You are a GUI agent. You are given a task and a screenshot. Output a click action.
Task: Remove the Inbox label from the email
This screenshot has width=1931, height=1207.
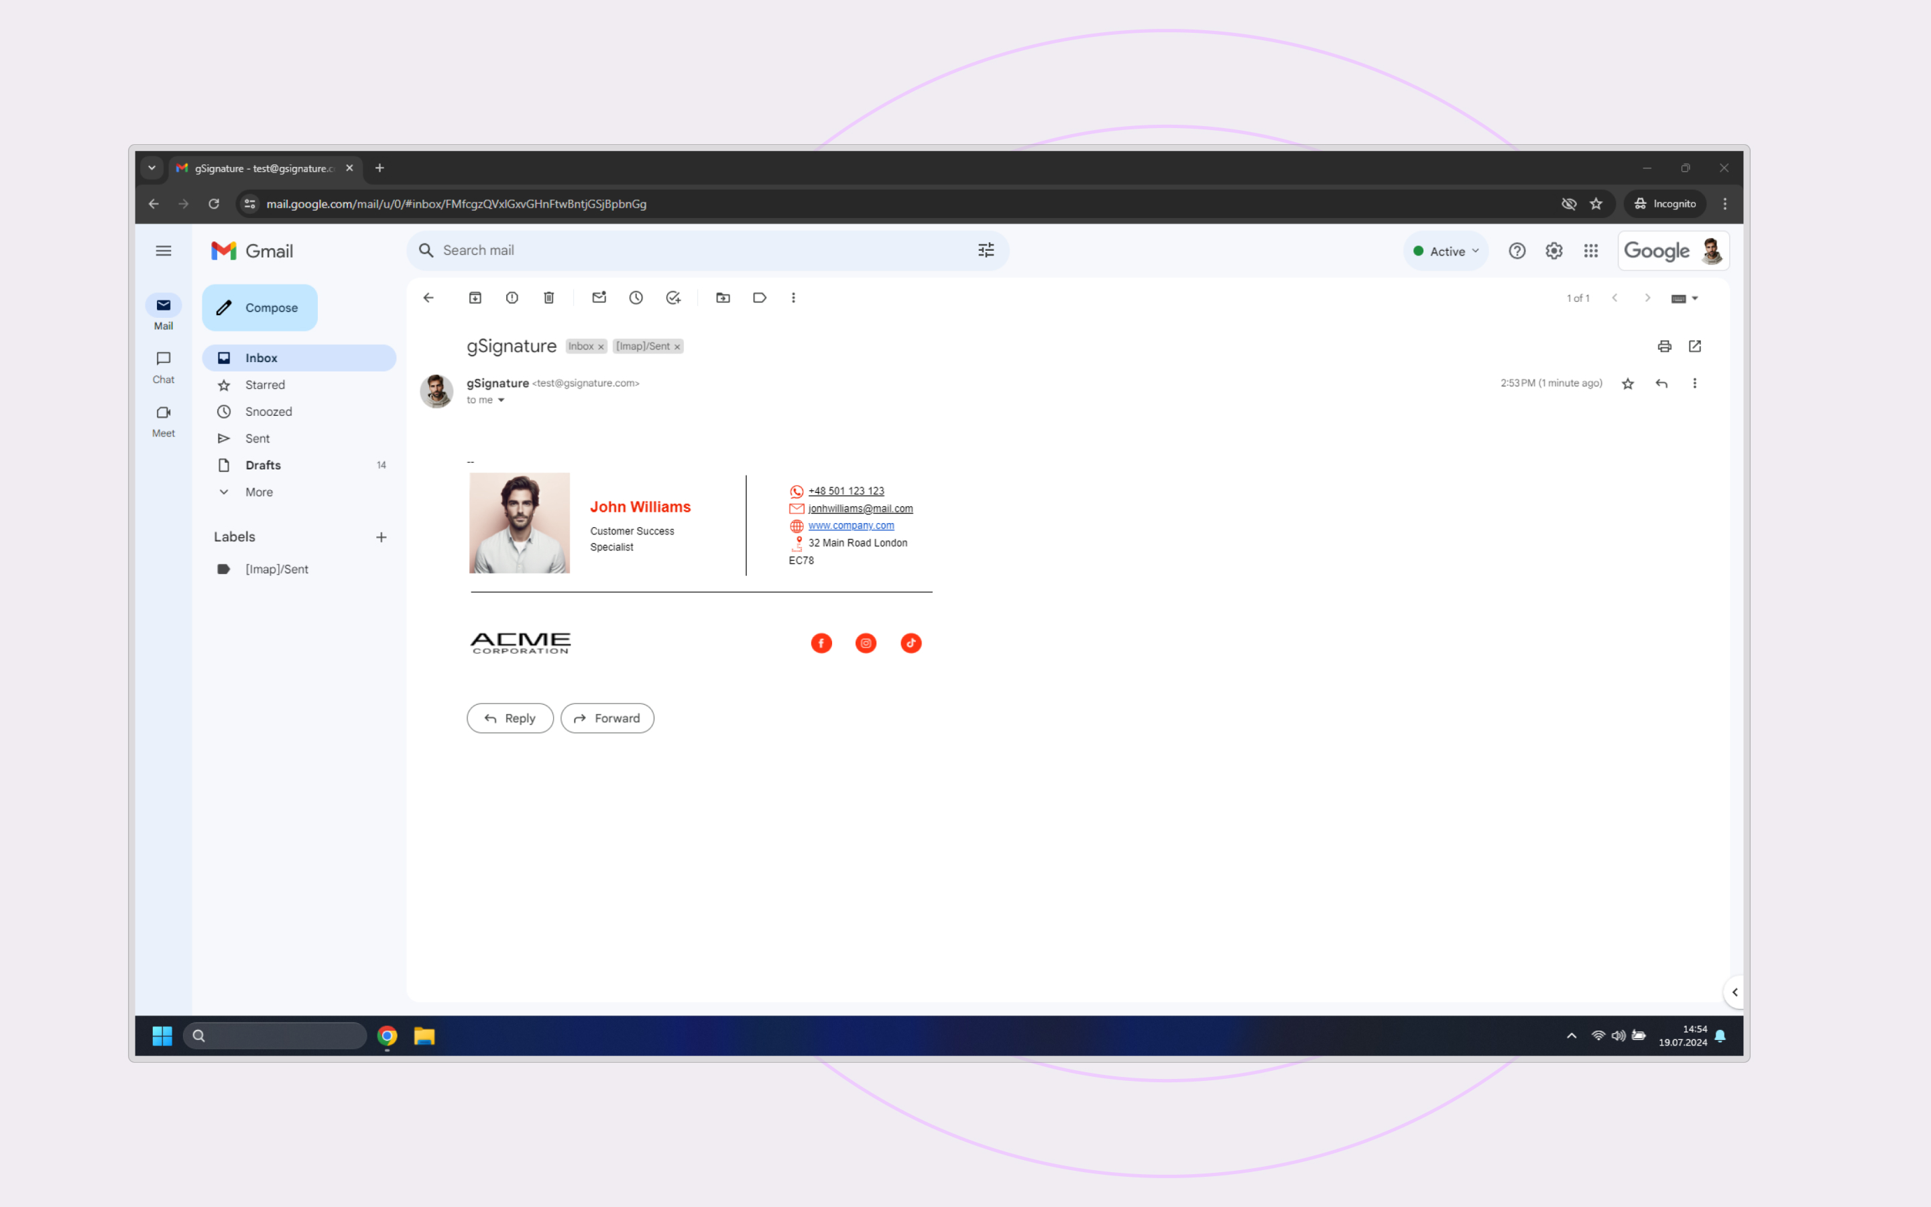tap(601, 347)
